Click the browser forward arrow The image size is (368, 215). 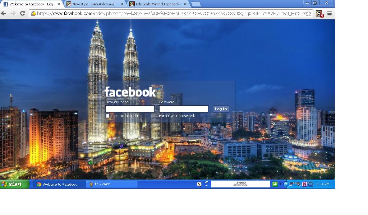click(13, 14)
